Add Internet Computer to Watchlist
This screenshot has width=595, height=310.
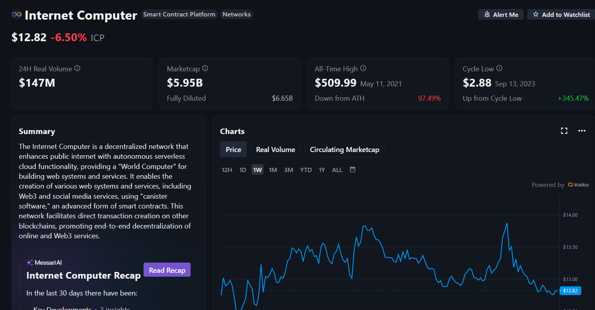pyautogui.click(x=561, y=15)
